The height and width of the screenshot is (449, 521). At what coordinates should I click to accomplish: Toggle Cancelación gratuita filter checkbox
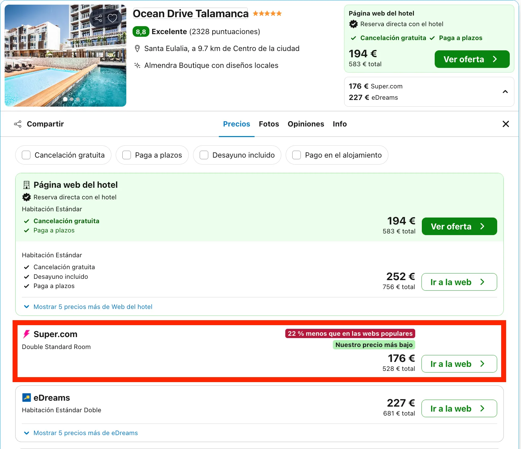tap(26, 155)
